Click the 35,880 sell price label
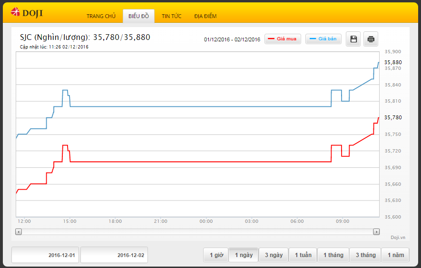 pos(393,62)
